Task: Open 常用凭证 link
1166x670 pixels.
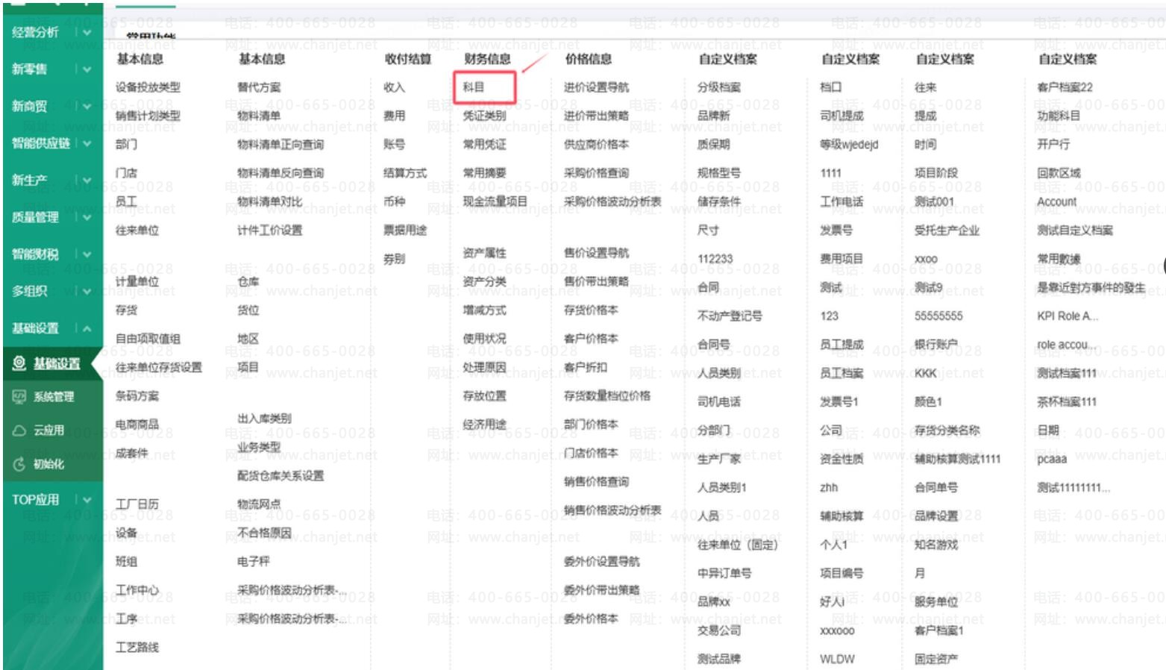Action: tap(484, 144)
